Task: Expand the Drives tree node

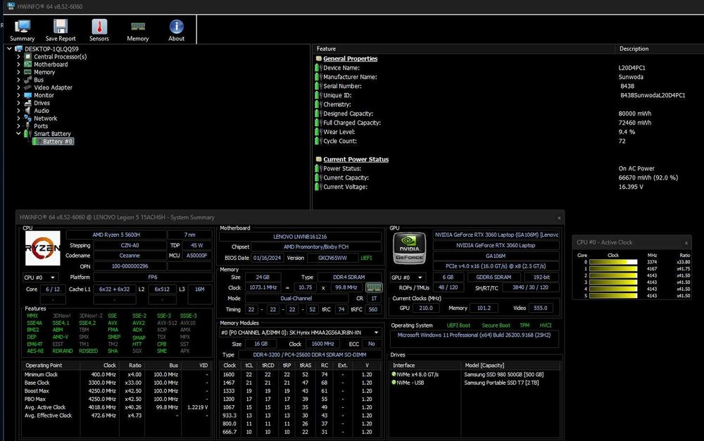Action: click(x=18, y=103)
